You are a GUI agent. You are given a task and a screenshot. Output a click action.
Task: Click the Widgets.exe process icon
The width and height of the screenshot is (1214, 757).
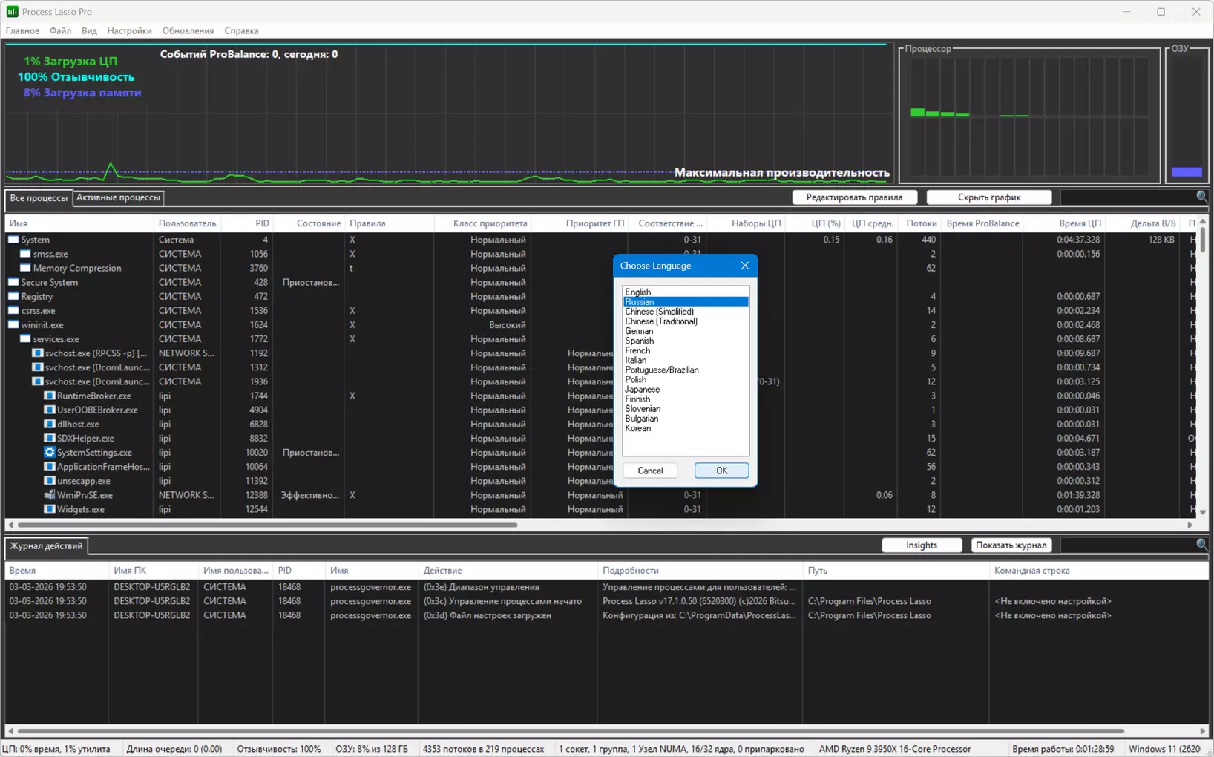tap(50, 509)
